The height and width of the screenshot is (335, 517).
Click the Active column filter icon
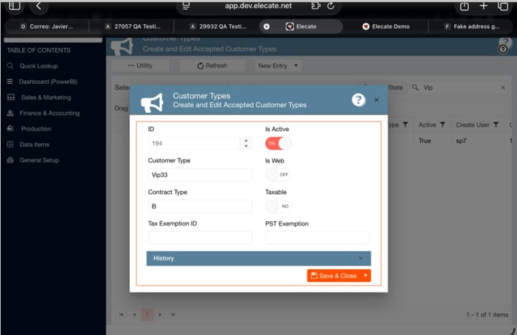pos(443,125)
